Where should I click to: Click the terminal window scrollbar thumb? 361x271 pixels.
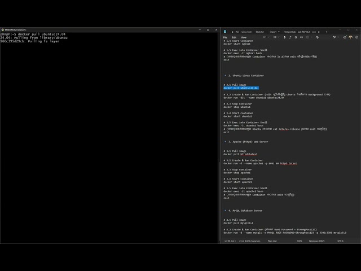219,202
